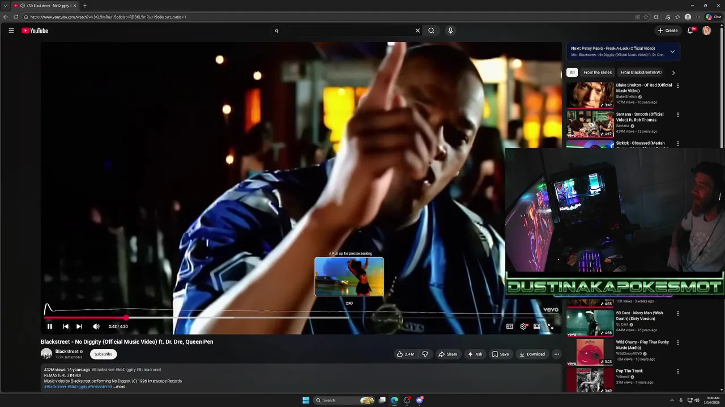Screen dimensions: 725x407
Task: Toggle closed captions on the player
Action: pyautogui.click(x=509, y=326)
